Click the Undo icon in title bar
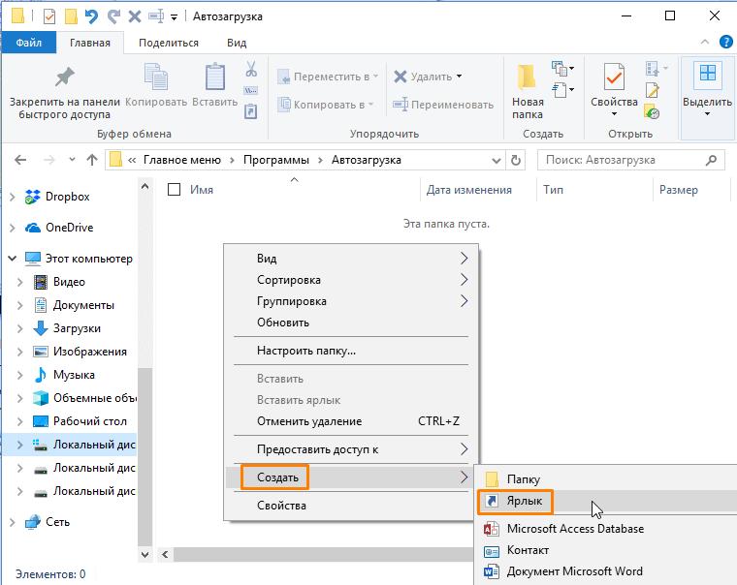The image size is (737, 585). (91, 16)
